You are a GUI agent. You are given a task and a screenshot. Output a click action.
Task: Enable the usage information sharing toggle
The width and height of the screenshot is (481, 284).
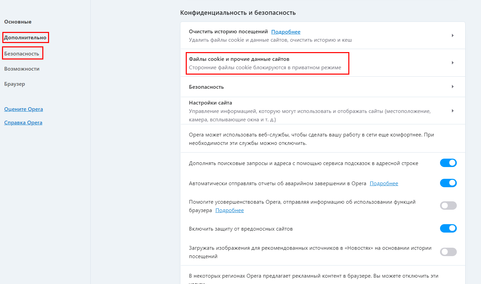448,206
